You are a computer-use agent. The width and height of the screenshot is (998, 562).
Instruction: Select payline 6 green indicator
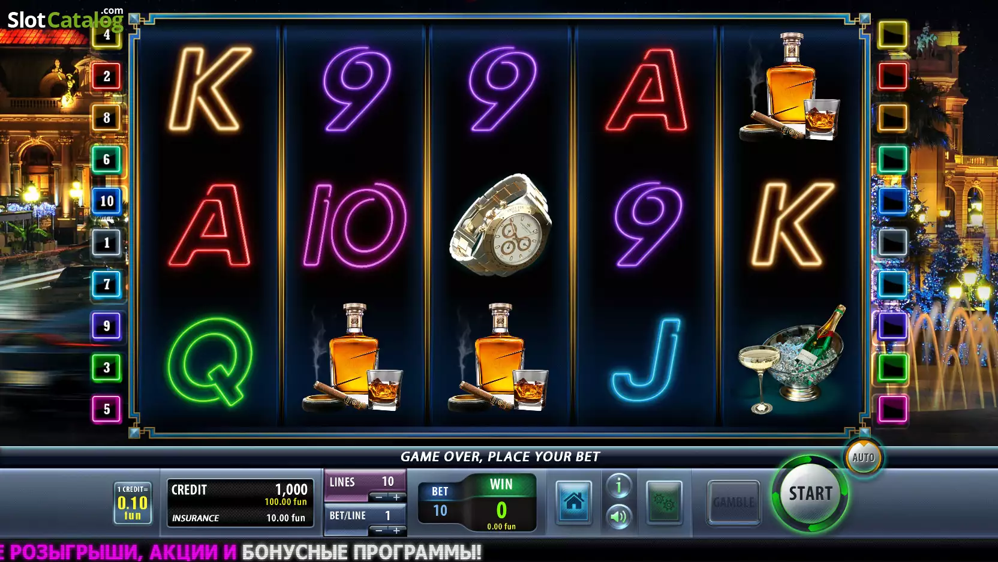[107, 160]
